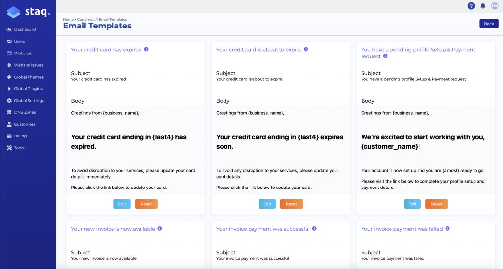
Task: Click info icon beside 'invoice payment was failed'
Action: (447, 229)
